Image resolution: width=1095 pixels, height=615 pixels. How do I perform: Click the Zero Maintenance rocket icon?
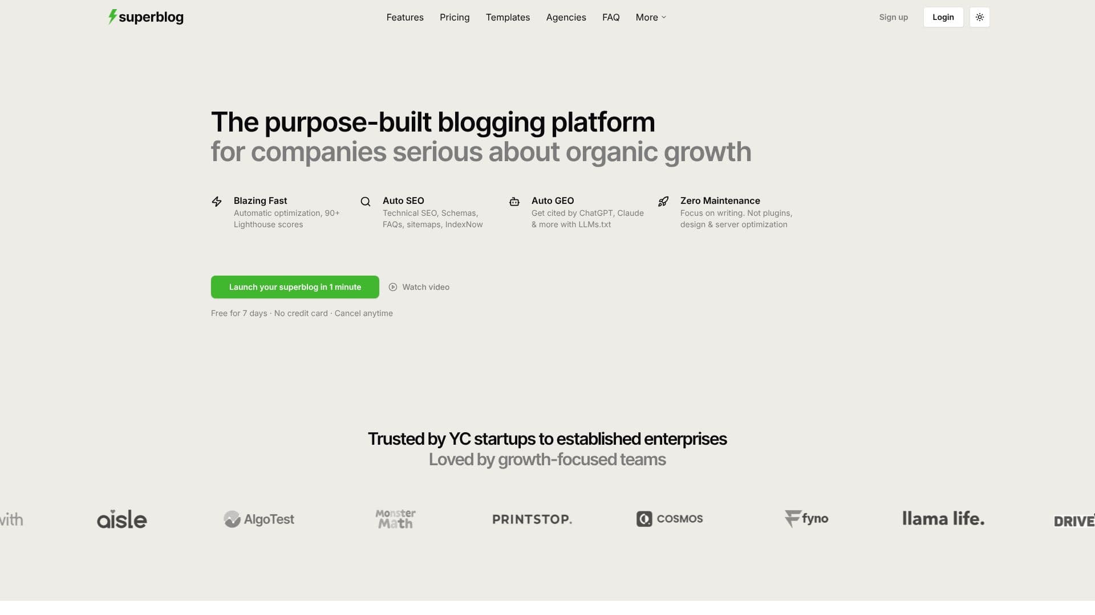pyautogui.click(x=663, y=202)
